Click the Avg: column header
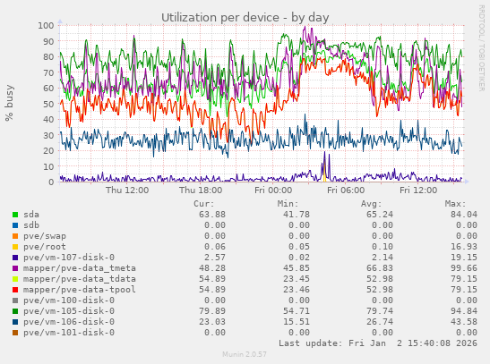Image resolution: width=490 pixels, height=364 pixels. click(x=372, y=204)
